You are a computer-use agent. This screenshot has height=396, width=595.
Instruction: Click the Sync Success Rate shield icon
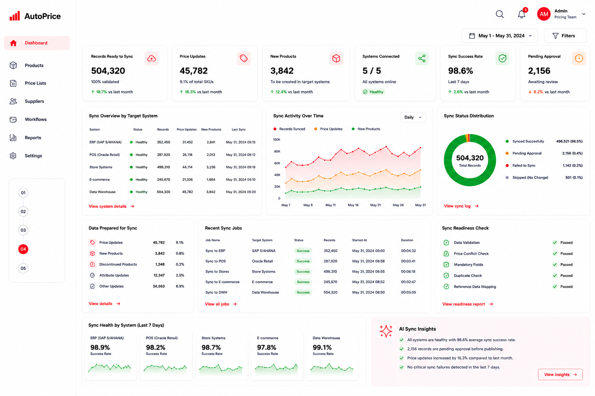[x=502, y=58]
